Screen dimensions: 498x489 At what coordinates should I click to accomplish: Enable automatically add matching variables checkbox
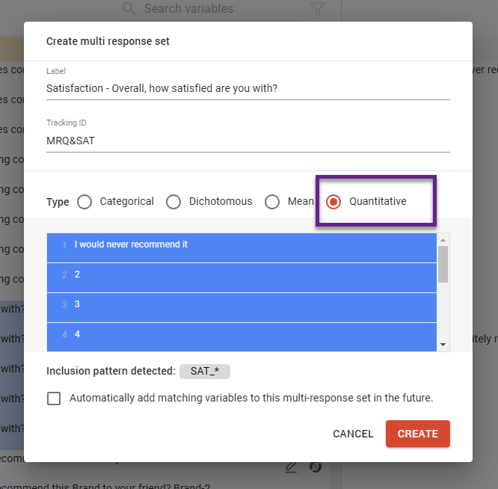(x=54, y=399)
